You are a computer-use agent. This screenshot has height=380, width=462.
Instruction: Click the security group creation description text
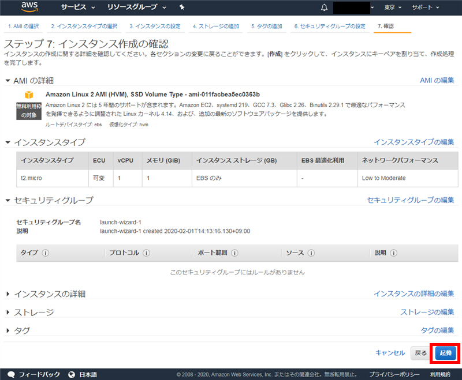(x=175, y=231)
